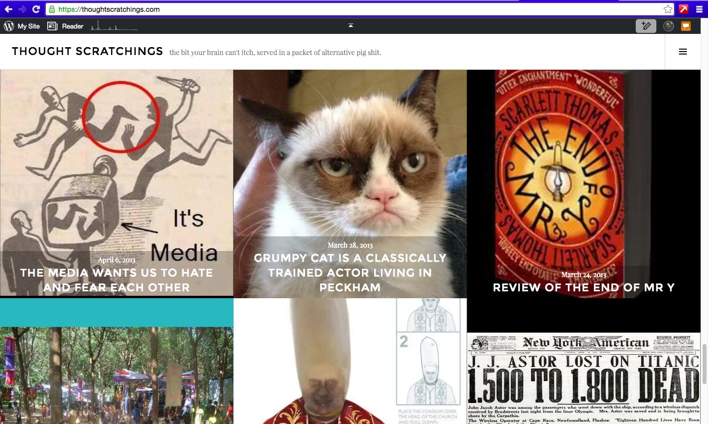Click the green padlock site security icon

click(x=52, y=9)
